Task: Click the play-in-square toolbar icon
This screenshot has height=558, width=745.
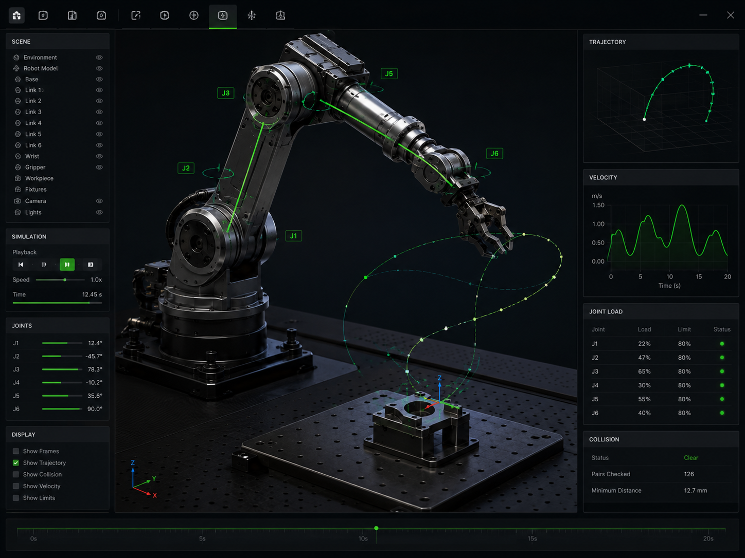Action: pyautogui.click(x=165, y=15)
